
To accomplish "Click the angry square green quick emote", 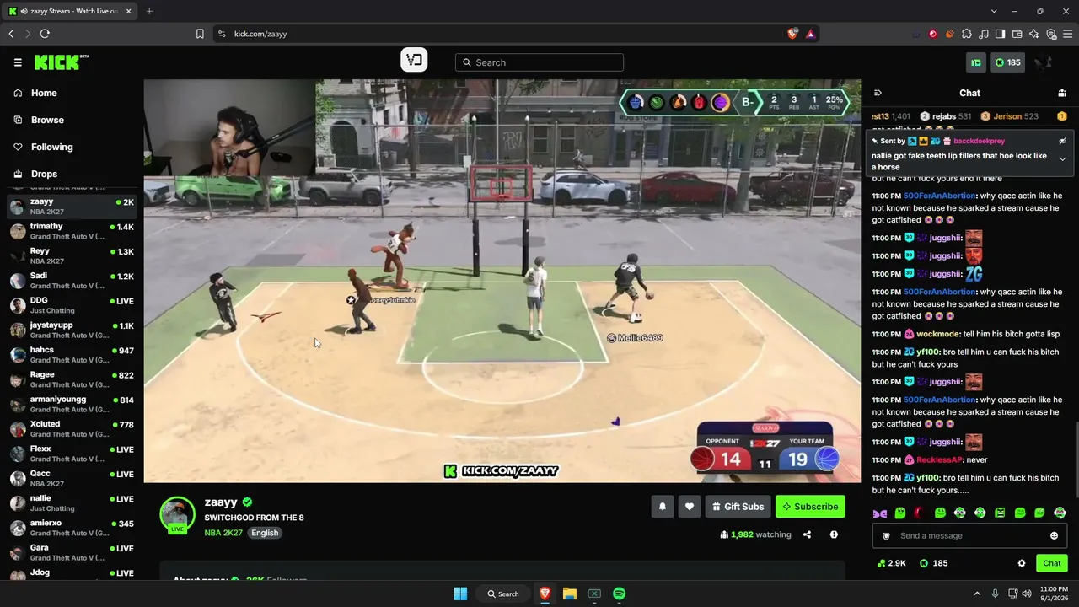I will [1000, 513].
